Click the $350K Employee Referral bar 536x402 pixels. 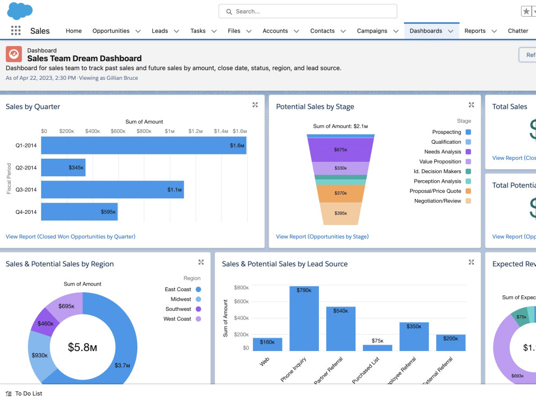click(x=414, y=337)
